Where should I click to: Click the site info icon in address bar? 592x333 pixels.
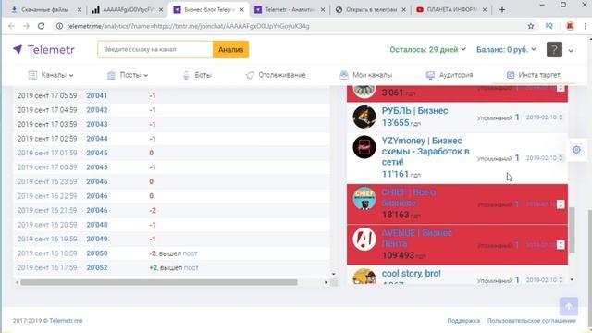click(59, 26)
